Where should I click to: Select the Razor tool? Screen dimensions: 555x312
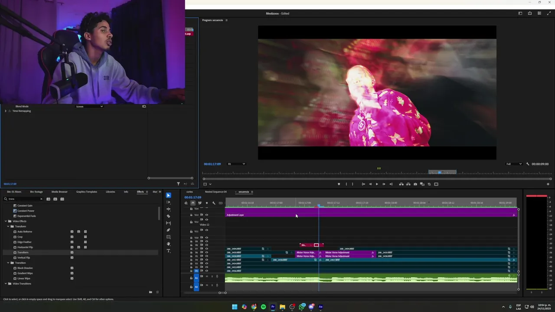[x=168, y=216]
